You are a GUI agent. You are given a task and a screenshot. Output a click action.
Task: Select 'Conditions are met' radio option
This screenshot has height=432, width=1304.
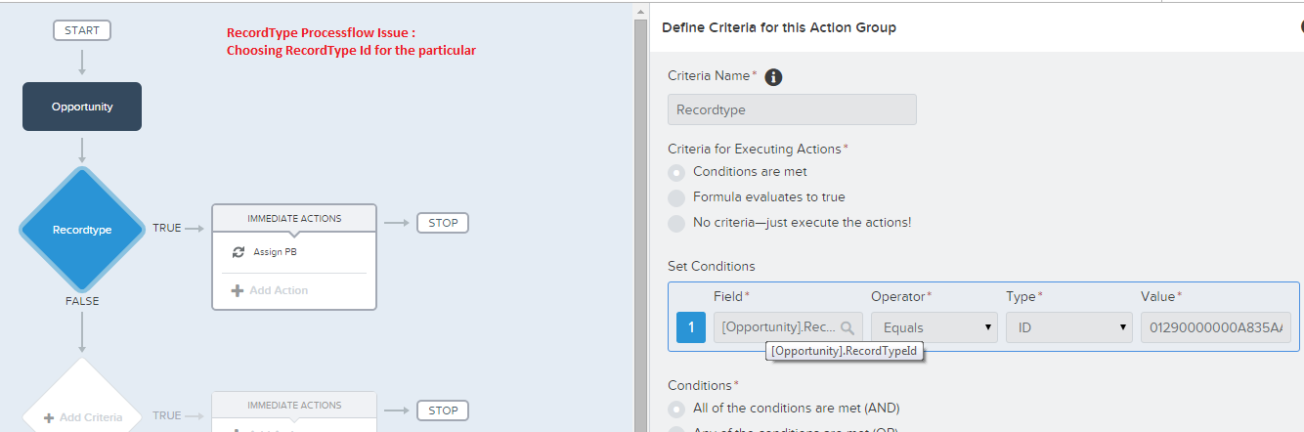click(x=676, y=172)
